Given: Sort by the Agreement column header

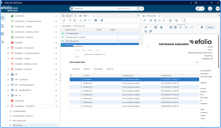Looking at the screenshot, I should (x=80, y=30).
